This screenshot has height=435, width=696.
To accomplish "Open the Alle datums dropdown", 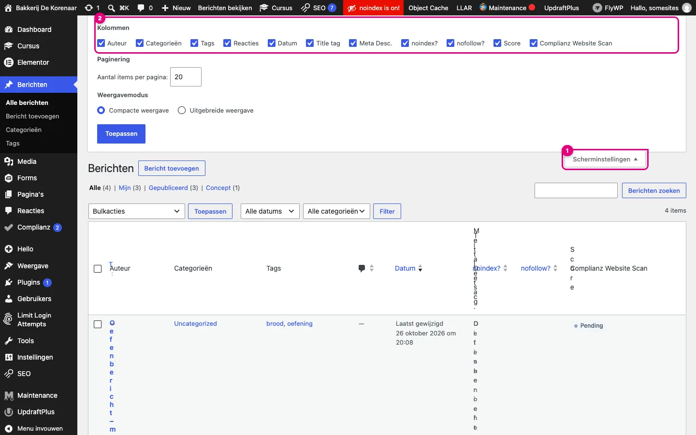I will pos(270,211).
